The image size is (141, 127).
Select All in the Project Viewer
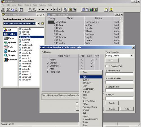click(10, 30)
